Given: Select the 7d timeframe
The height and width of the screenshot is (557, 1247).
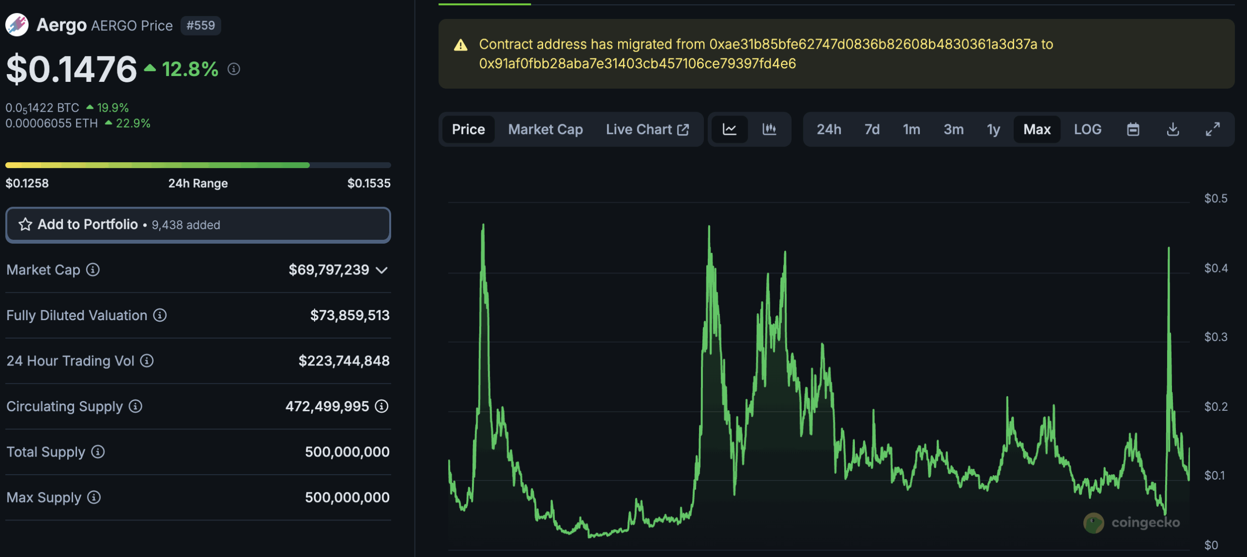Looking at the screenshot, I should click(871, 129).
